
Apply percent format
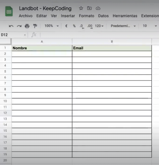pos(74,26)
